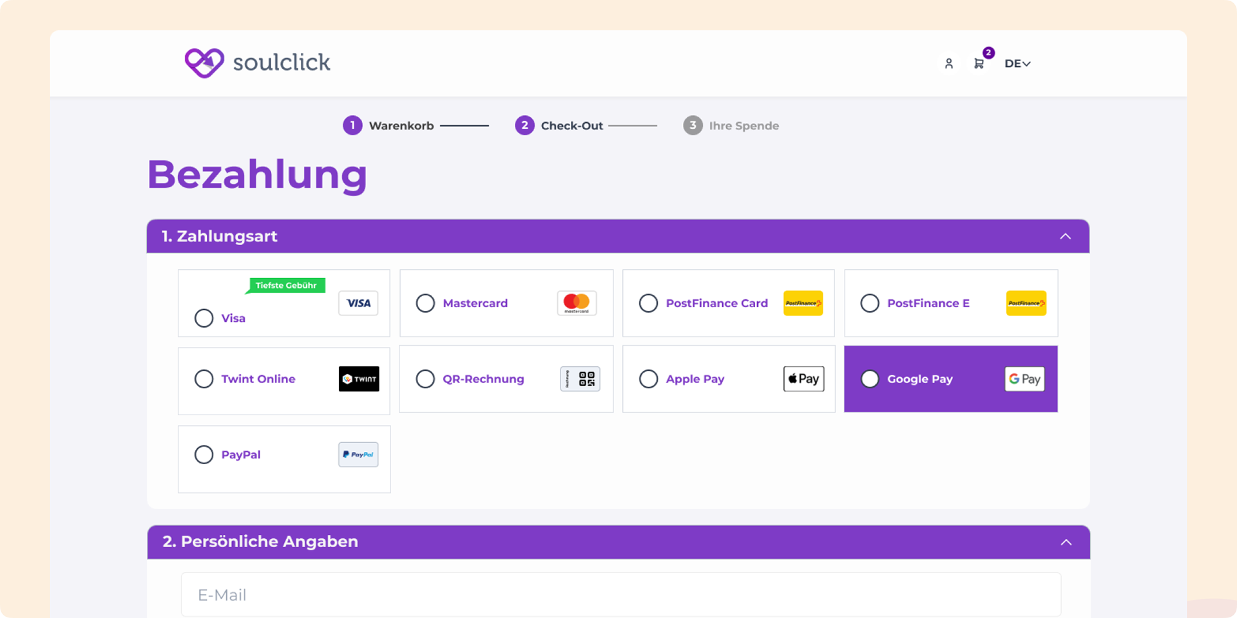Click the PostFinance E label

coord(928,303)
